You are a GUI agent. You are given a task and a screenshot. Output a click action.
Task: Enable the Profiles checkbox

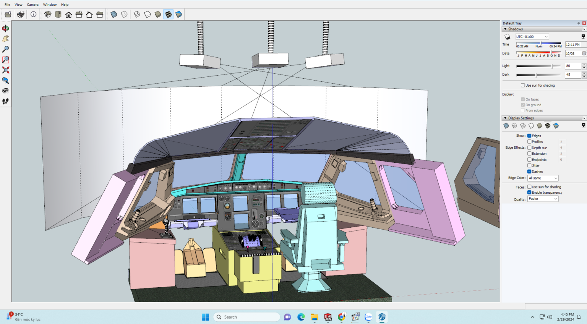529,142
